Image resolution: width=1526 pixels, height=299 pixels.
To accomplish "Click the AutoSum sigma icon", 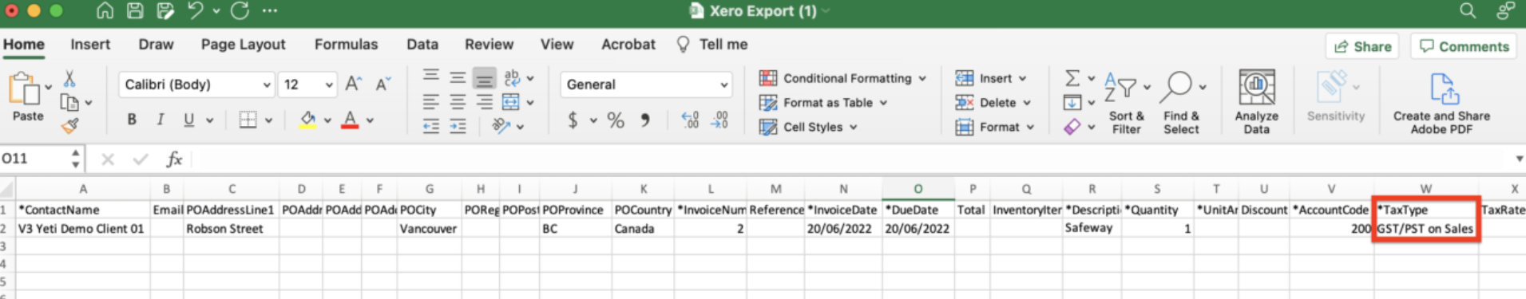I will coord(1072,78).
